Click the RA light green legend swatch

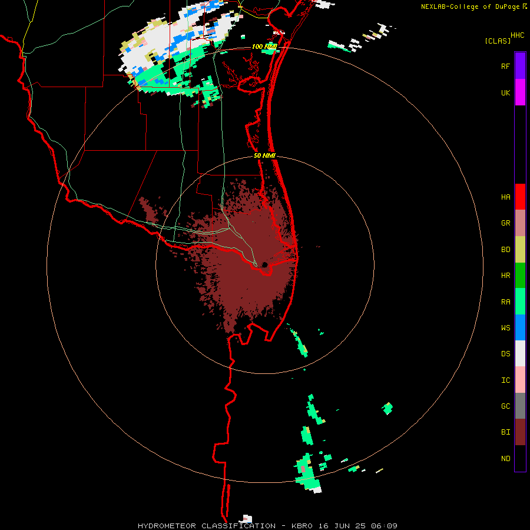520,302
